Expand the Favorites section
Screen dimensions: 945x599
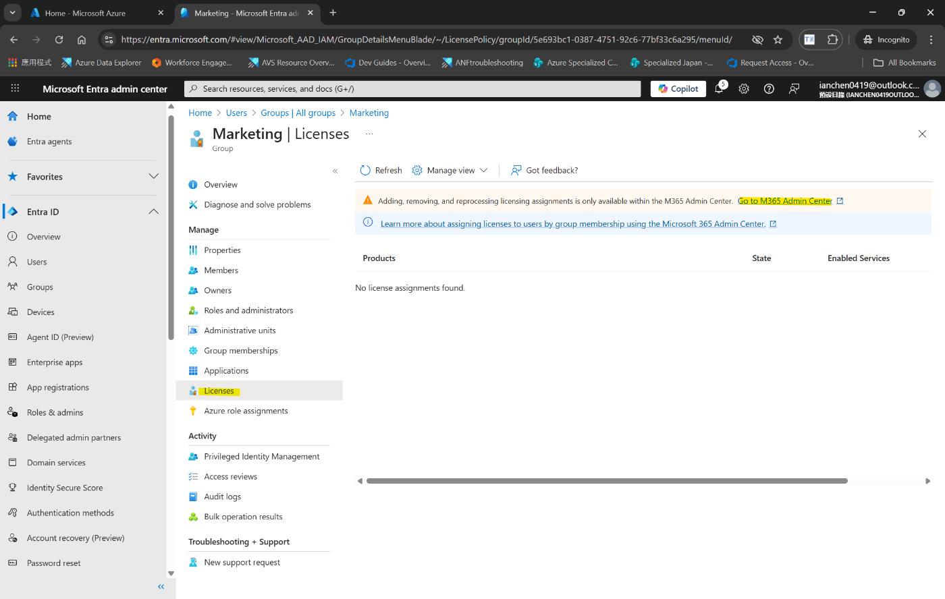coord(153,177)
